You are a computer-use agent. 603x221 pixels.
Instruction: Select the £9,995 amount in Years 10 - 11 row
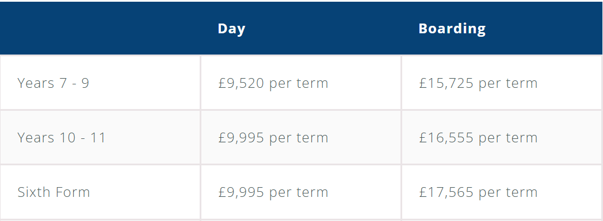241,138
